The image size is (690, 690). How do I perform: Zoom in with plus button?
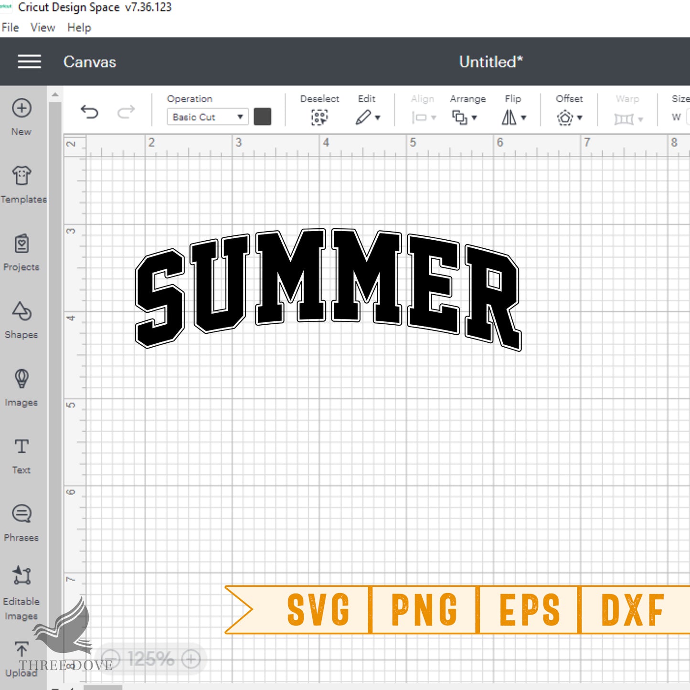click(x=191, y=659)
